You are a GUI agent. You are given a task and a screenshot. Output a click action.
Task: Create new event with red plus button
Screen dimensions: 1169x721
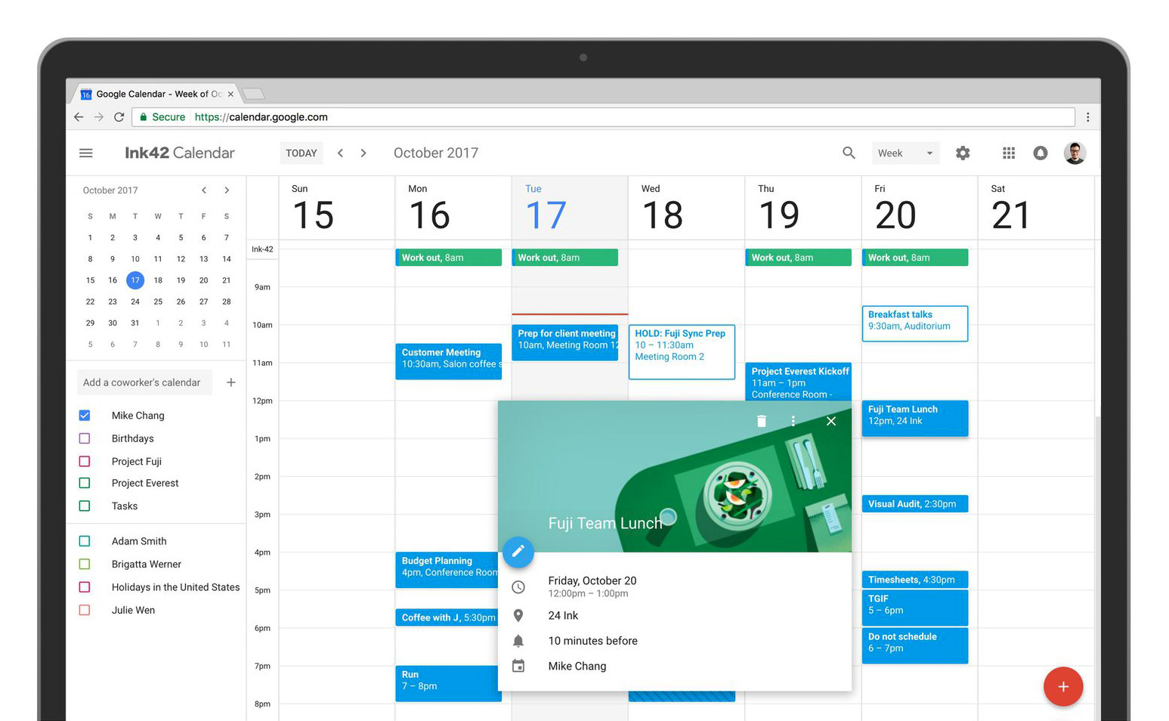[1062, 686]
